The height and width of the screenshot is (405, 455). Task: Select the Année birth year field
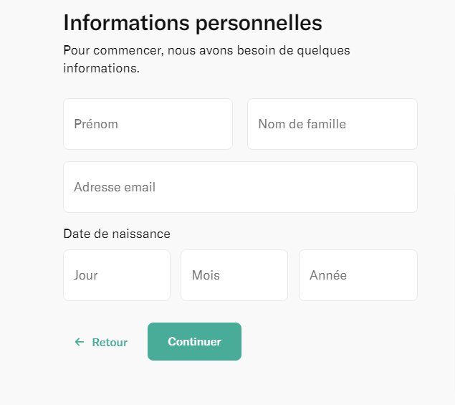358,275
